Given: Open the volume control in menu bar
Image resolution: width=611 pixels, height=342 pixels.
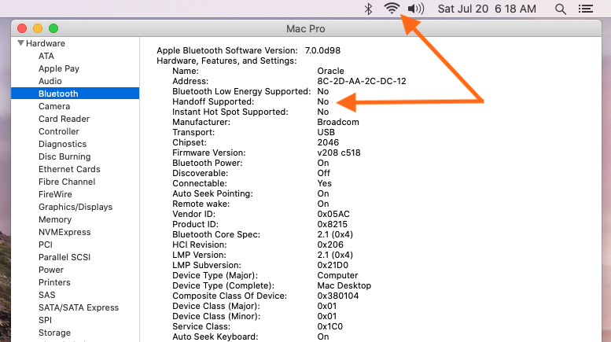Looking at the screenshot, I should (416, 9).
